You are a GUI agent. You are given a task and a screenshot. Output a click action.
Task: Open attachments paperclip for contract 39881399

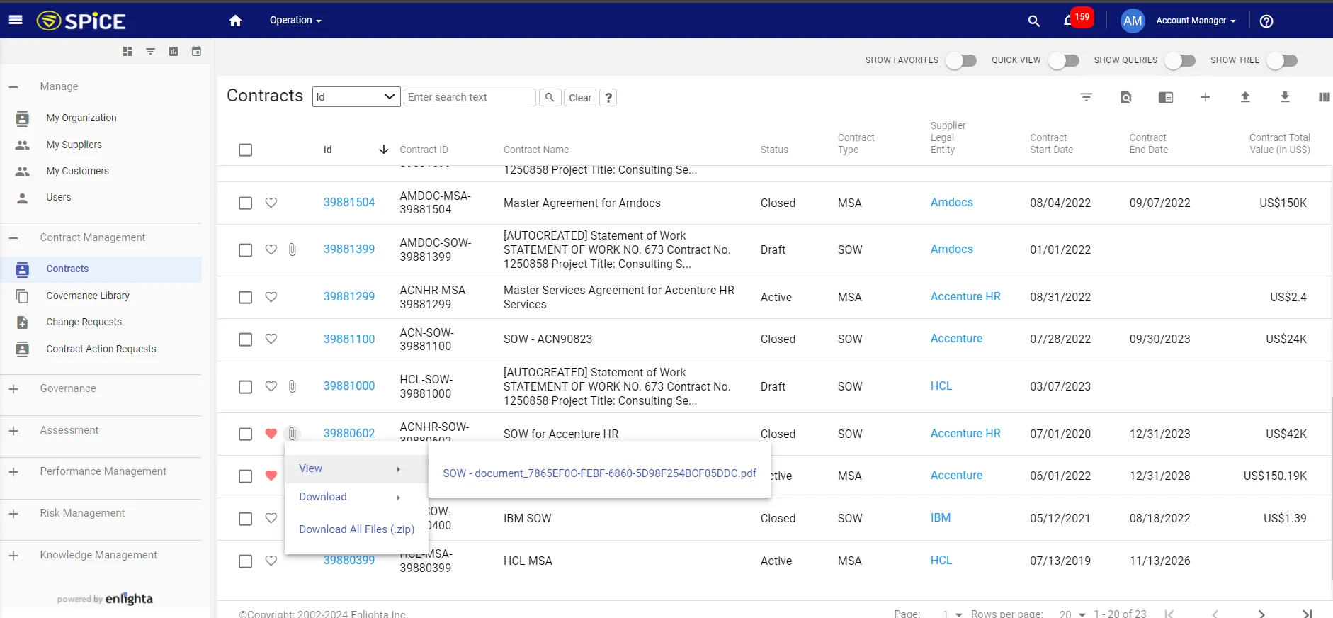click(x=292, y=249)
